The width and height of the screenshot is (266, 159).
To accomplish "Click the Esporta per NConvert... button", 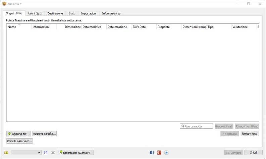I will pyautogui.click(x=75, y=153).
